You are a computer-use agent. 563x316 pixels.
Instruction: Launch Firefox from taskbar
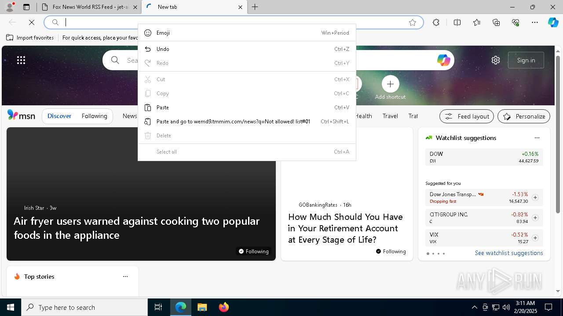223,307
